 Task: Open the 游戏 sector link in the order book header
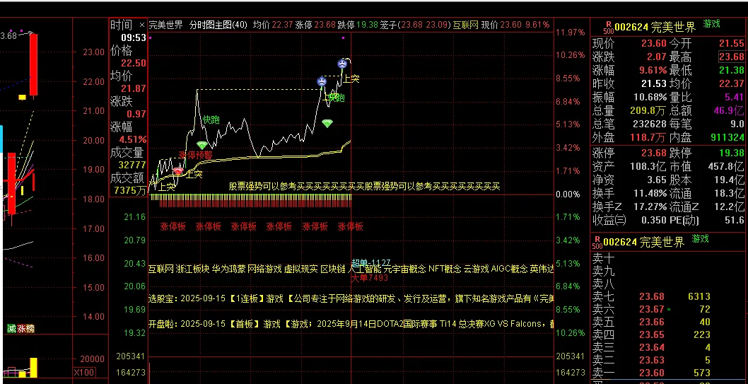coord(701,238)
